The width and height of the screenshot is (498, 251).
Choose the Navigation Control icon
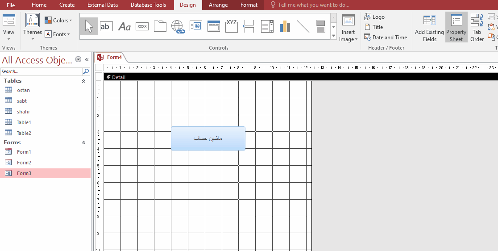(214, 26)
